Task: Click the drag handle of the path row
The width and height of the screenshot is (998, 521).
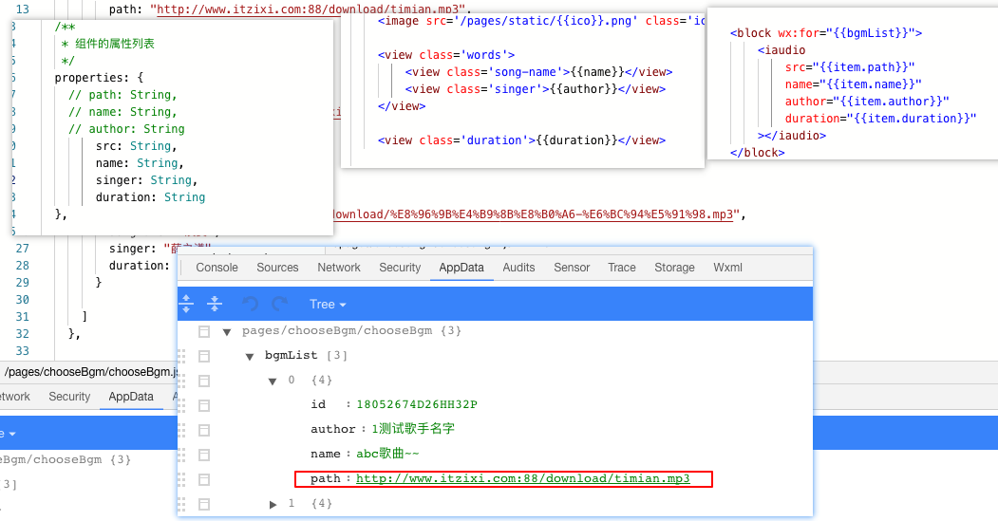Action: coord(182,479)
